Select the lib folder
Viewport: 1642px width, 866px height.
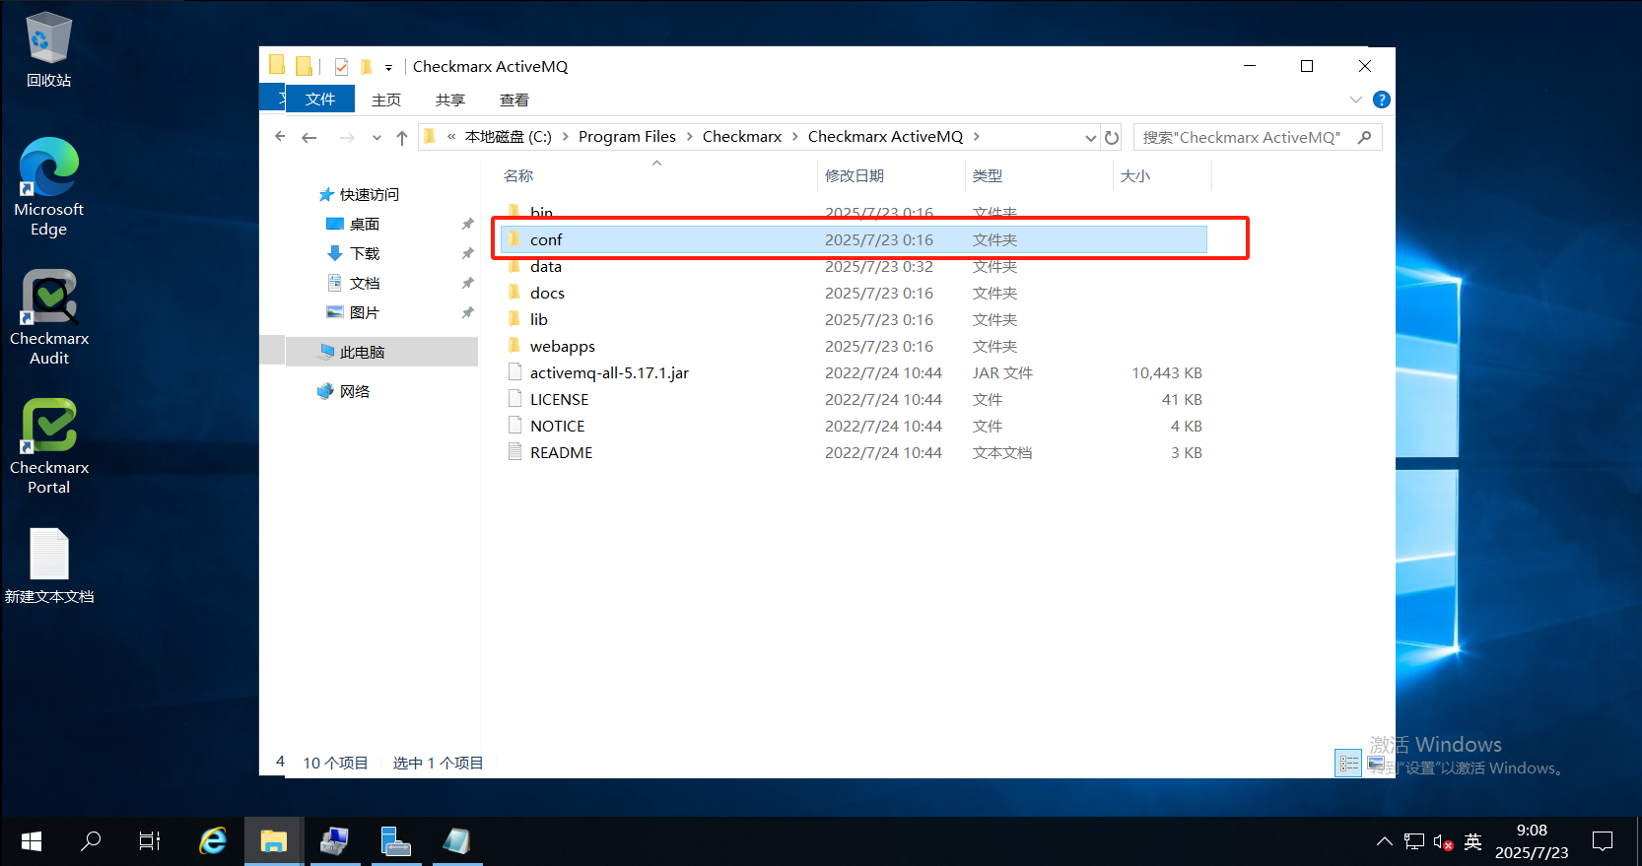point(855,319)
